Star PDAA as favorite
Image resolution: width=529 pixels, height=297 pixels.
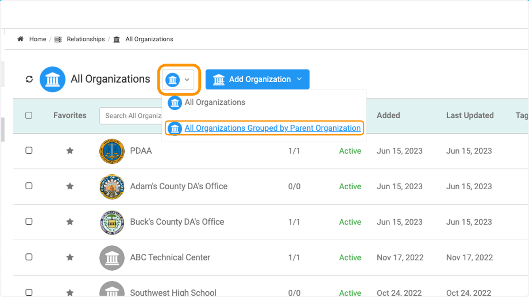70,151
